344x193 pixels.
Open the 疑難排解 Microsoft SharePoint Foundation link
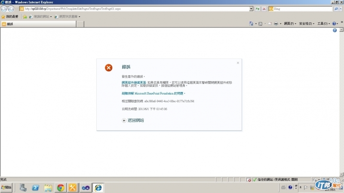[x=154, y=93]
